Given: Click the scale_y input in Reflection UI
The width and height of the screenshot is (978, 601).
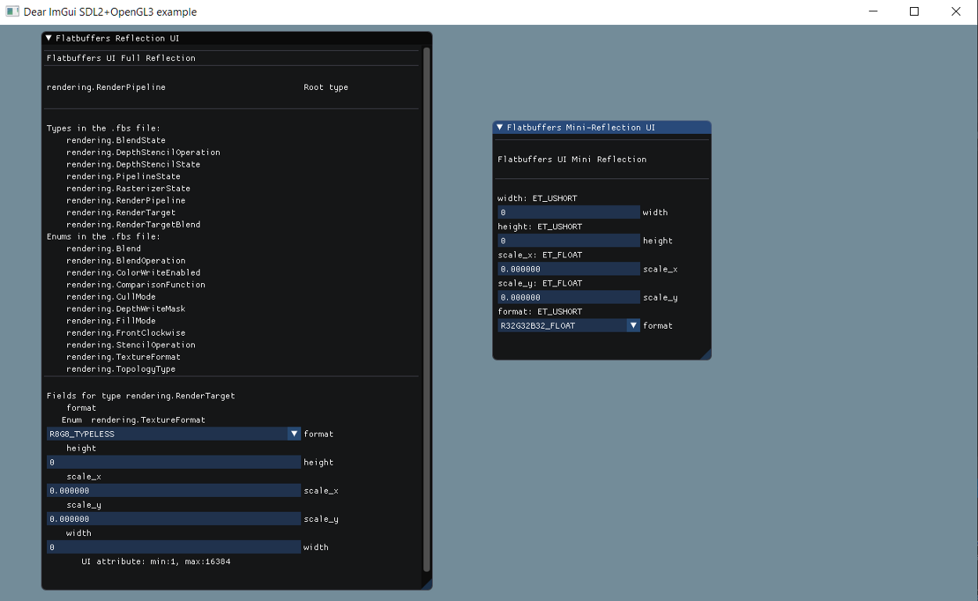Looking at the screenshot, I should [173, 519].
